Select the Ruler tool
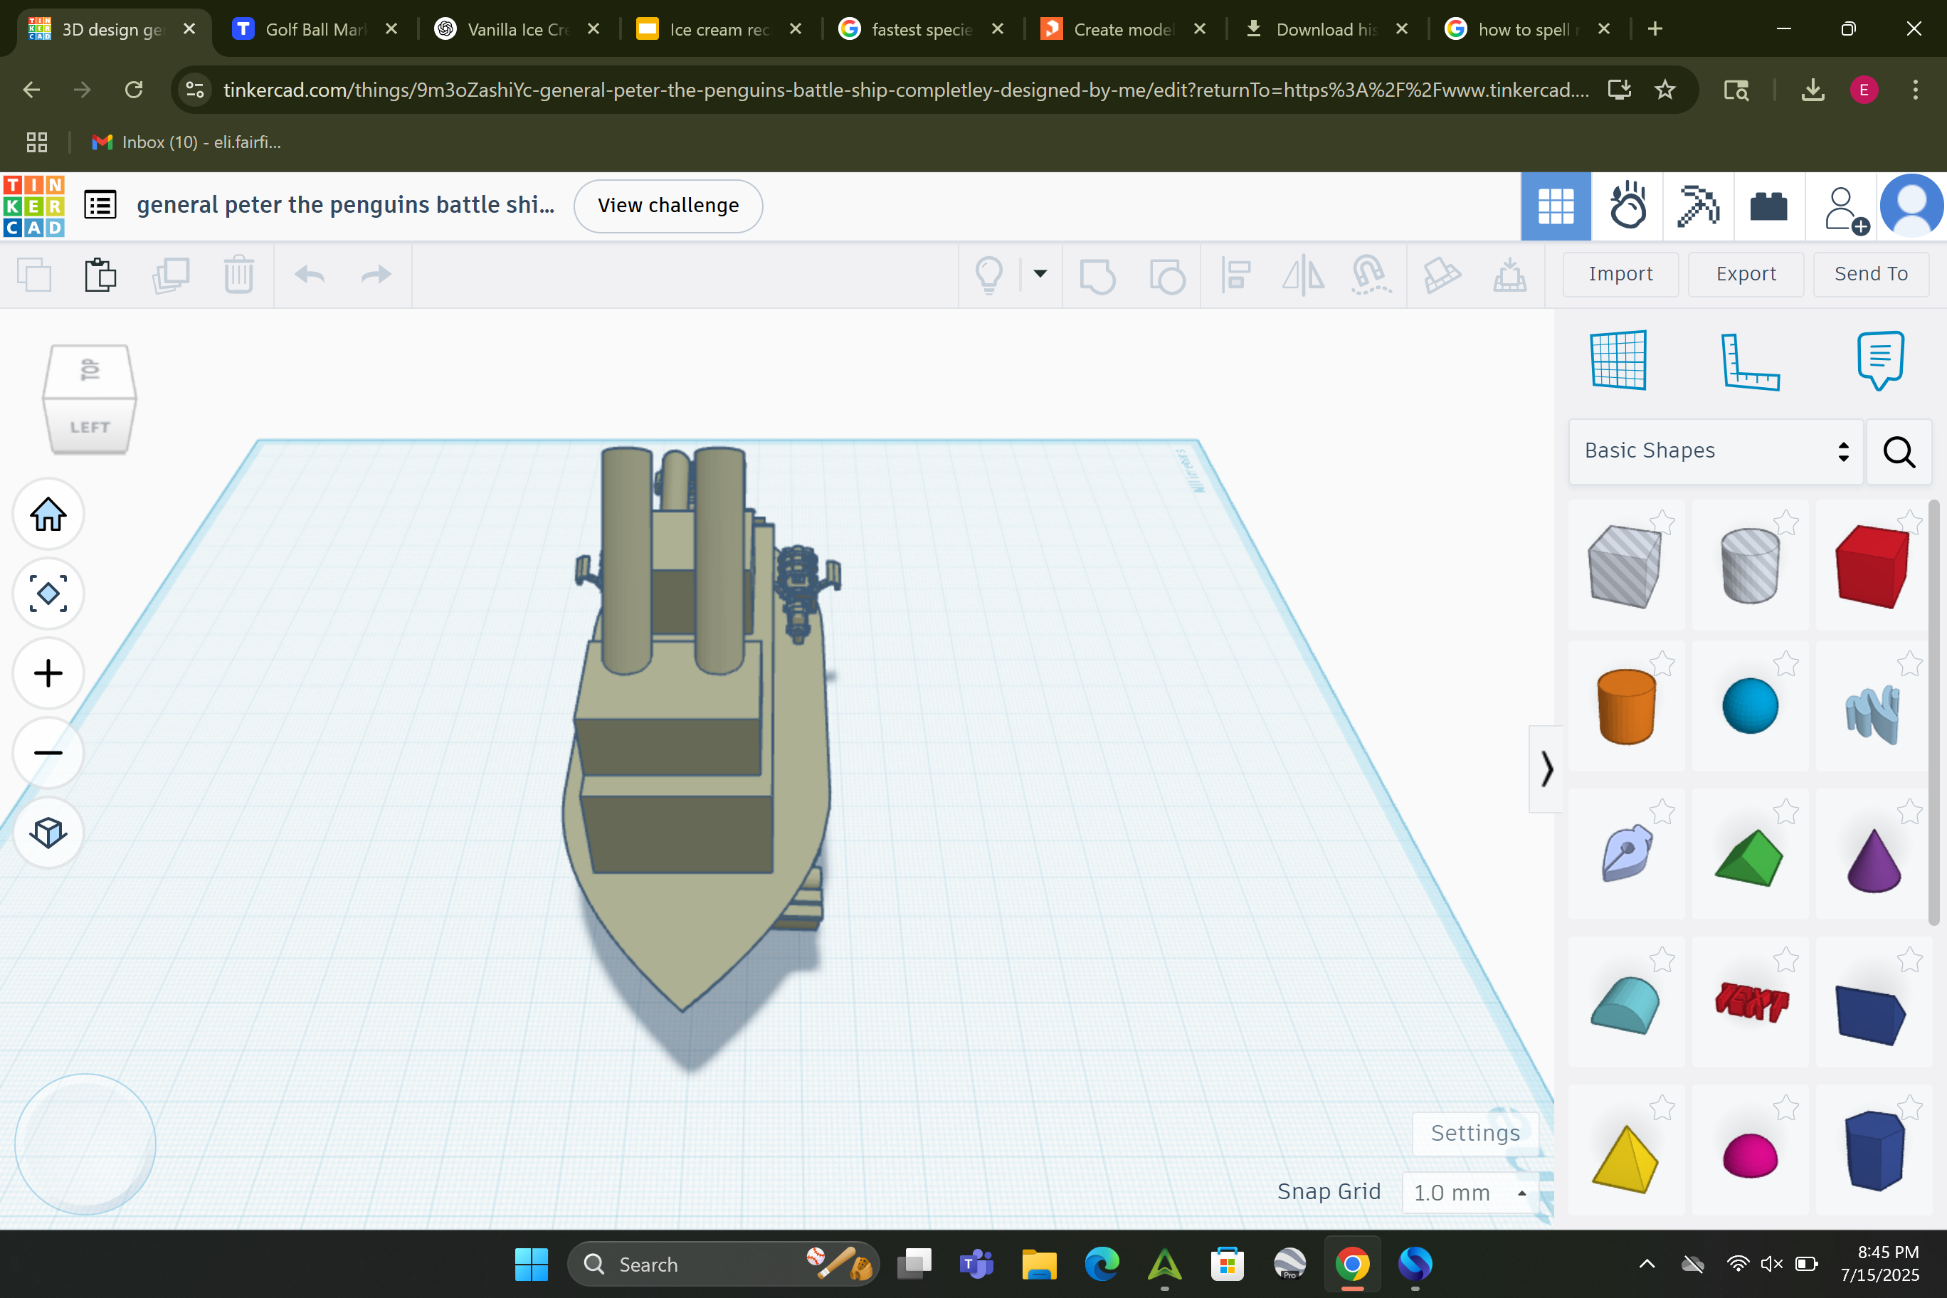The width and height of the screenshot is (1947, 1298). coord(1749,361)
